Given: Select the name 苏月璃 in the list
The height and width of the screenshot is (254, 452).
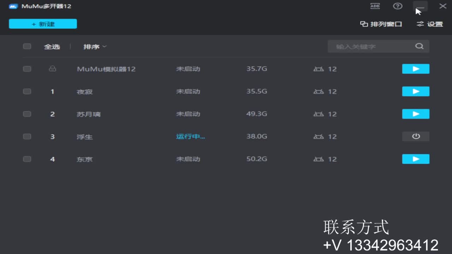Looking at the screenshot, I should point(89,114).
